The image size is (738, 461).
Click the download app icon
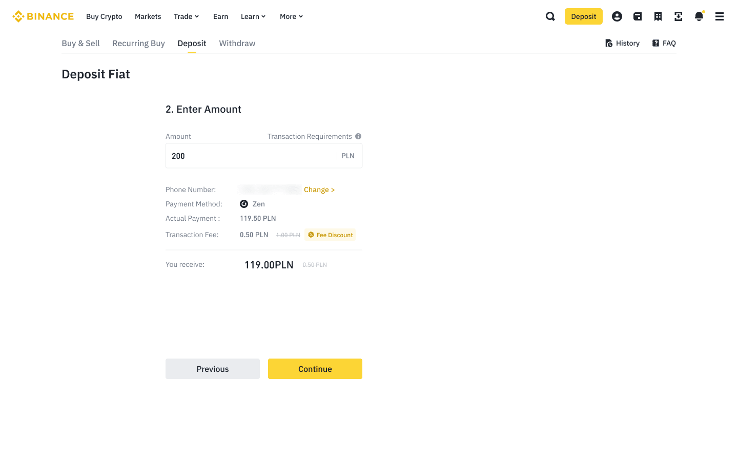pos(679,16)
